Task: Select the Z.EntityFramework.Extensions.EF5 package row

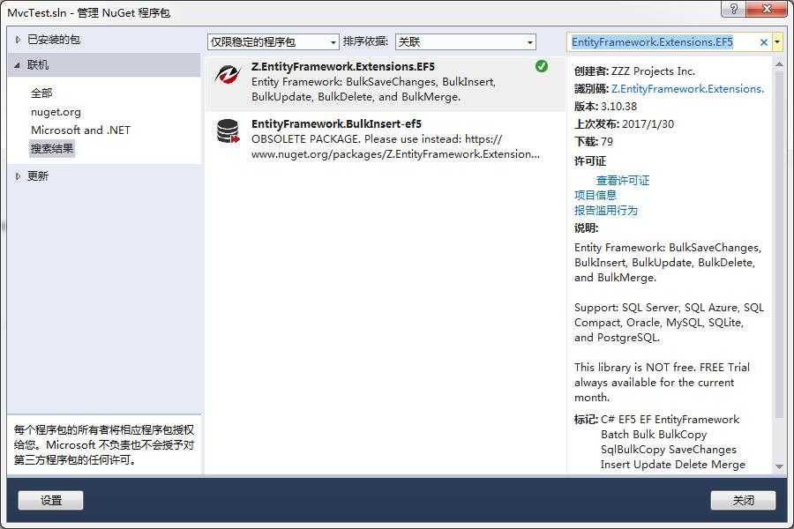Action: 385,83
